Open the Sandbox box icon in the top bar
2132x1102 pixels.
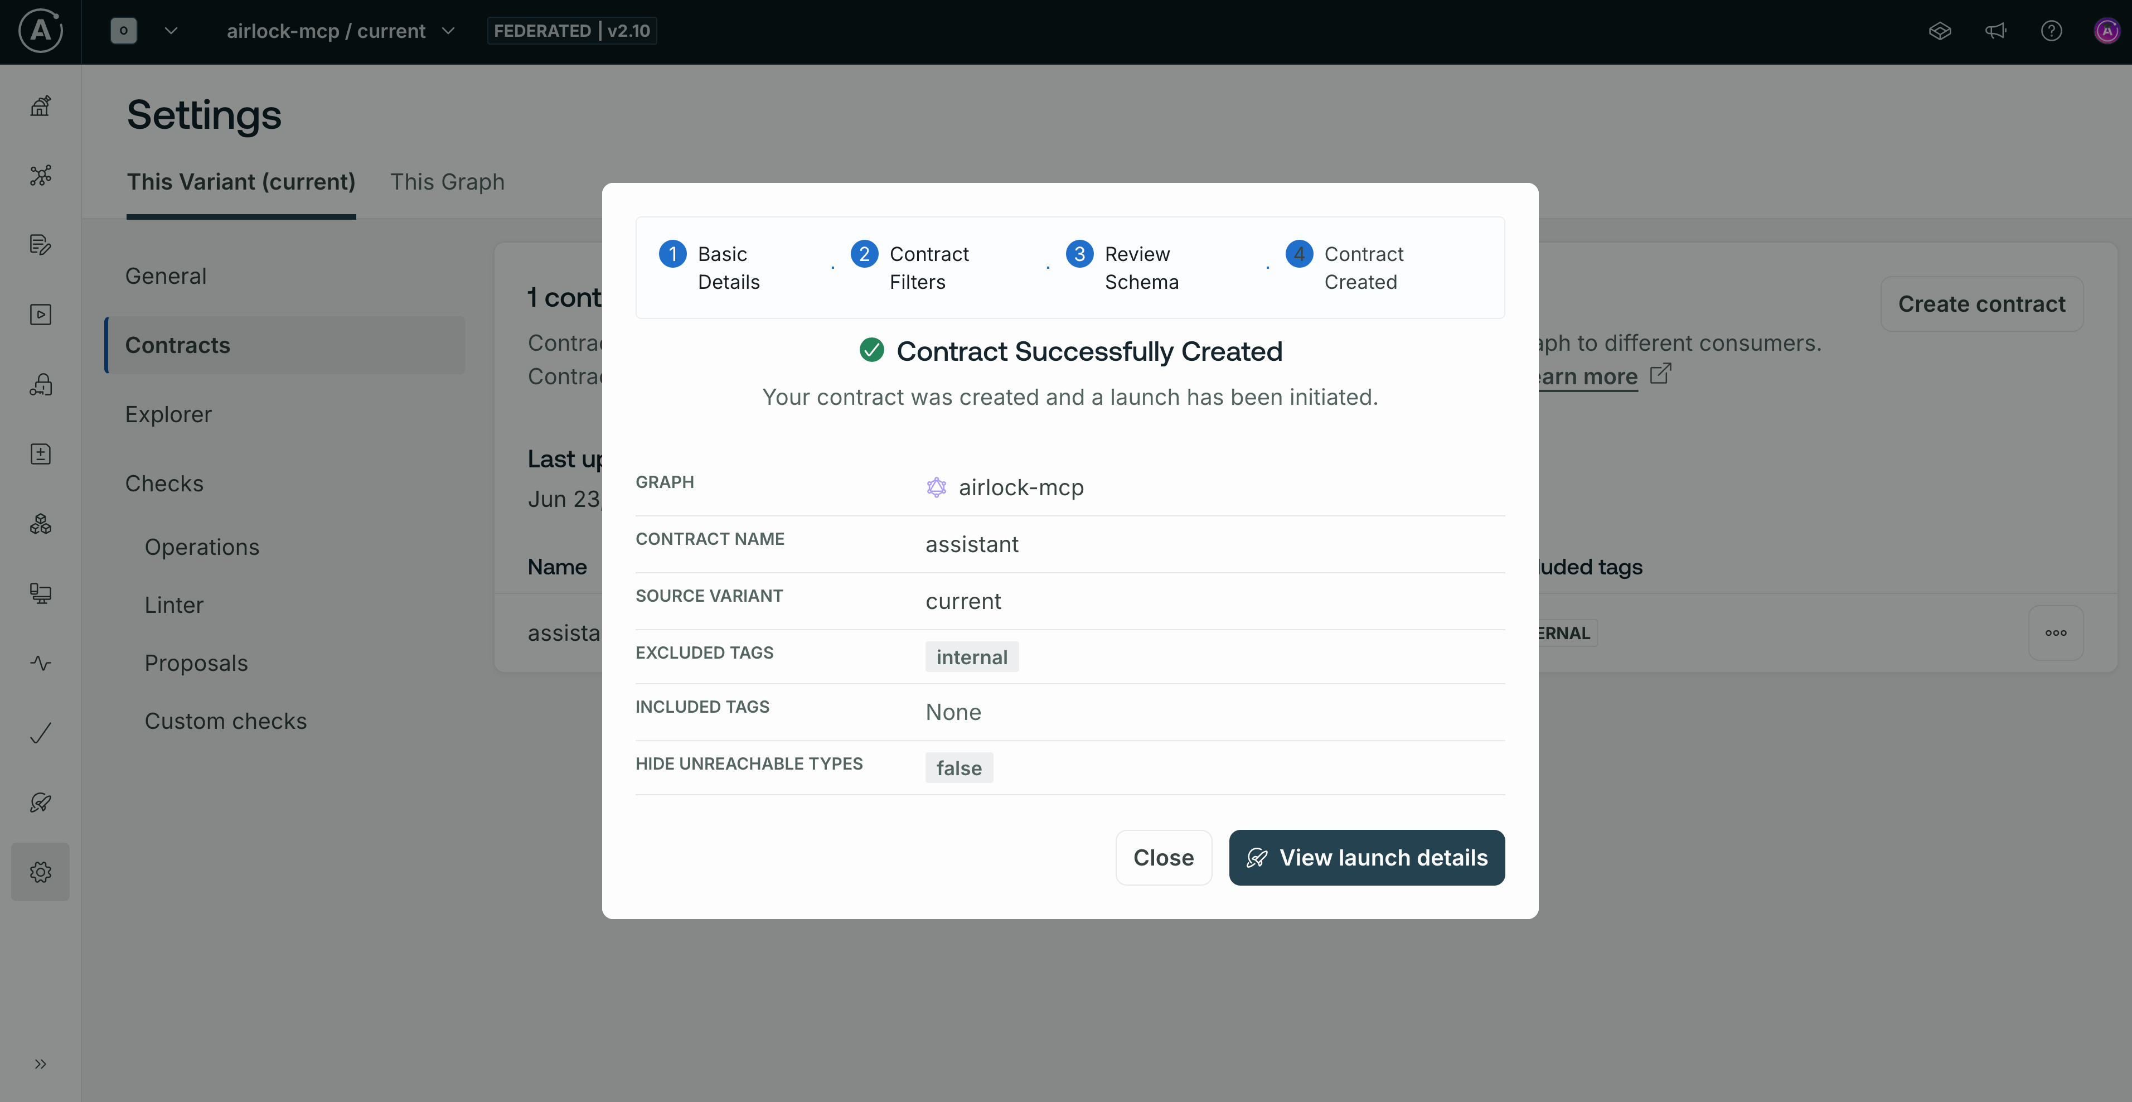point(1940,31)
